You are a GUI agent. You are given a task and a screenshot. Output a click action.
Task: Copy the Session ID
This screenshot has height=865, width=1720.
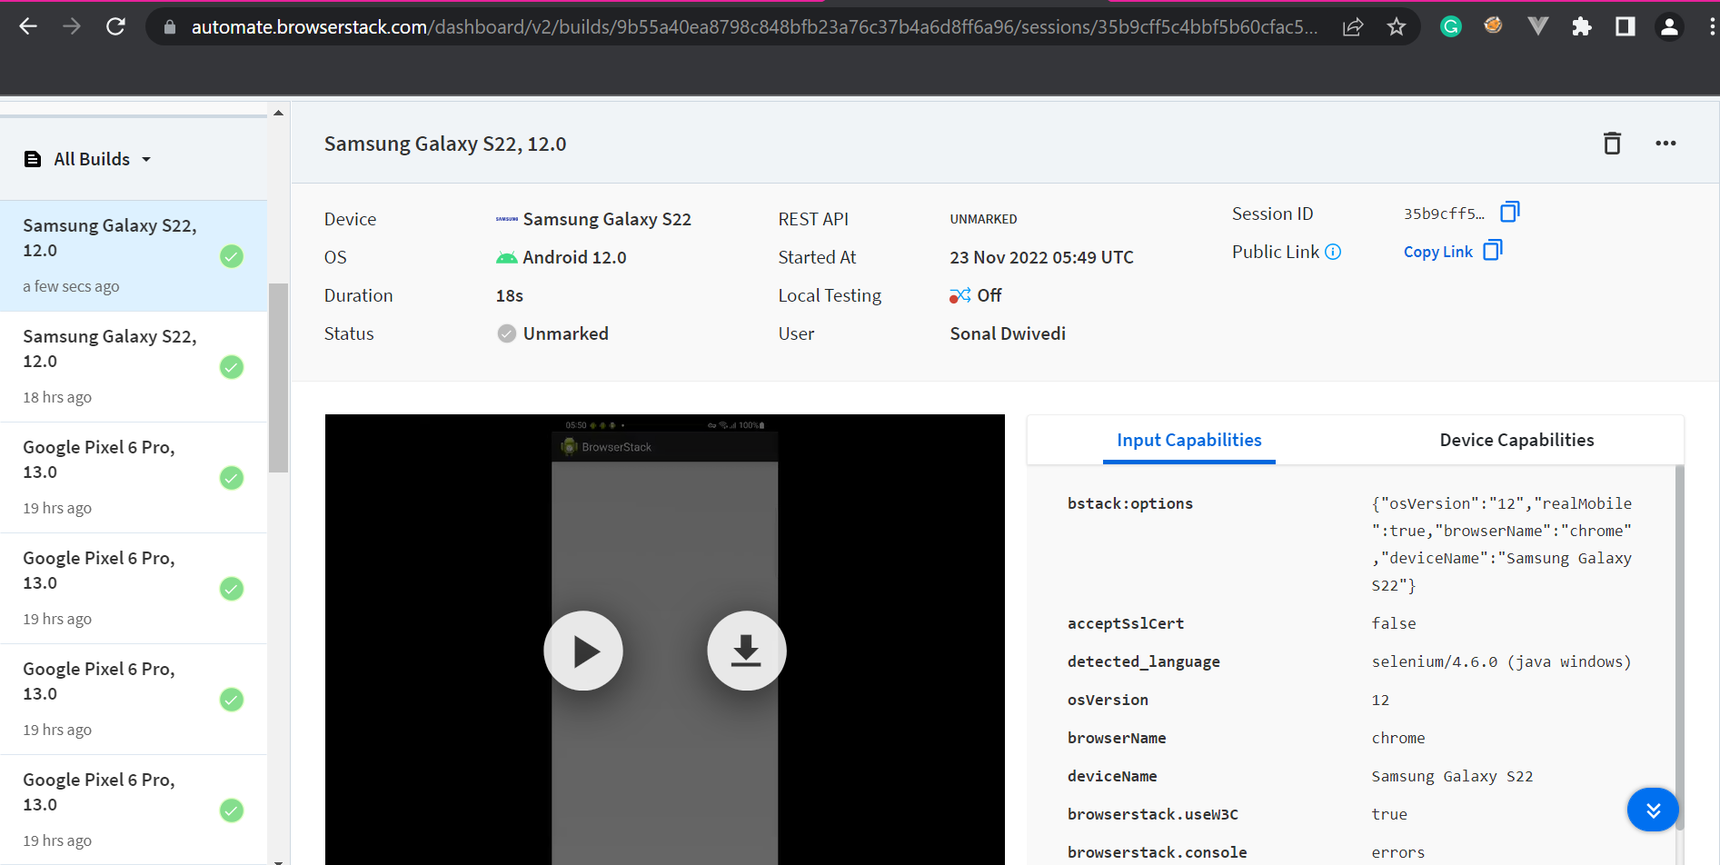point(1509,212)
